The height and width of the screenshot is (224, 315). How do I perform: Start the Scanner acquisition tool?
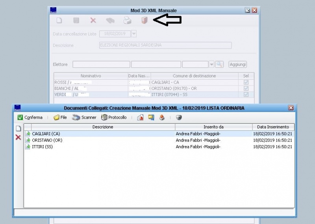(x=84, y=118)
